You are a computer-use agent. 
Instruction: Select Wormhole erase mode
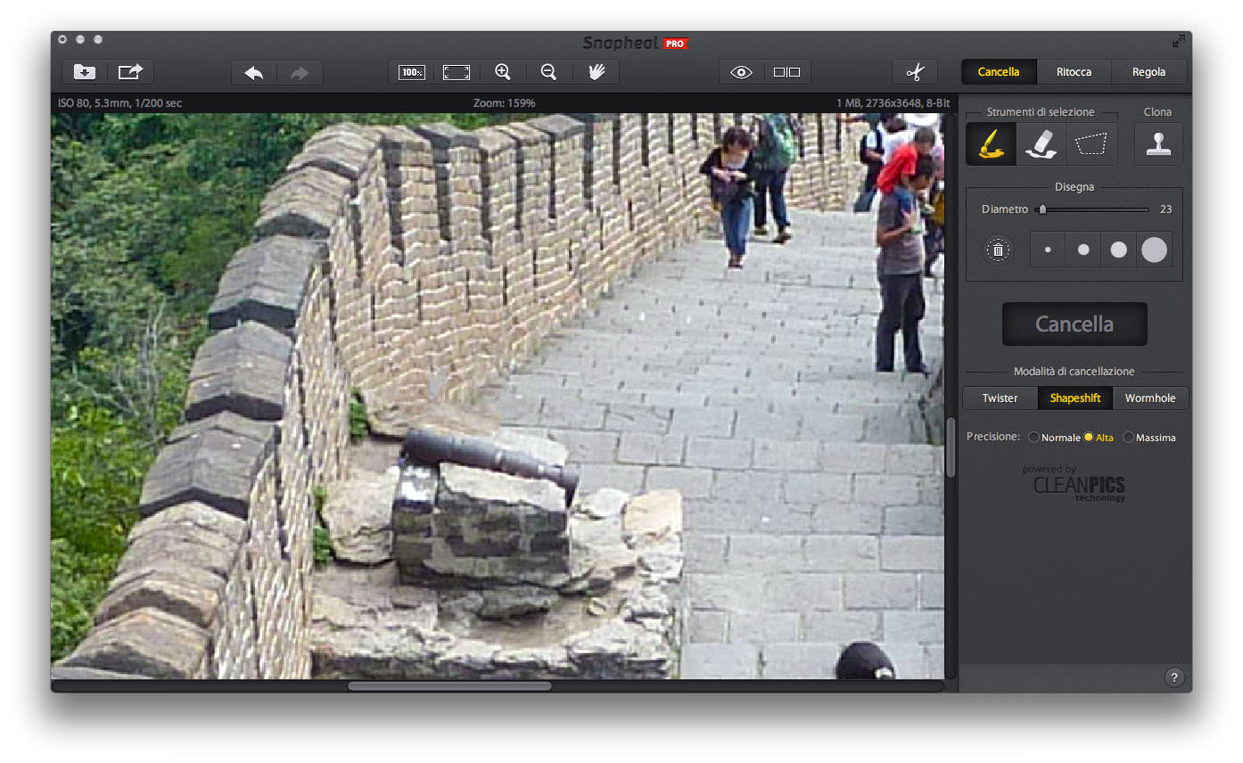pyautogui.click(x=1150, y=398)
